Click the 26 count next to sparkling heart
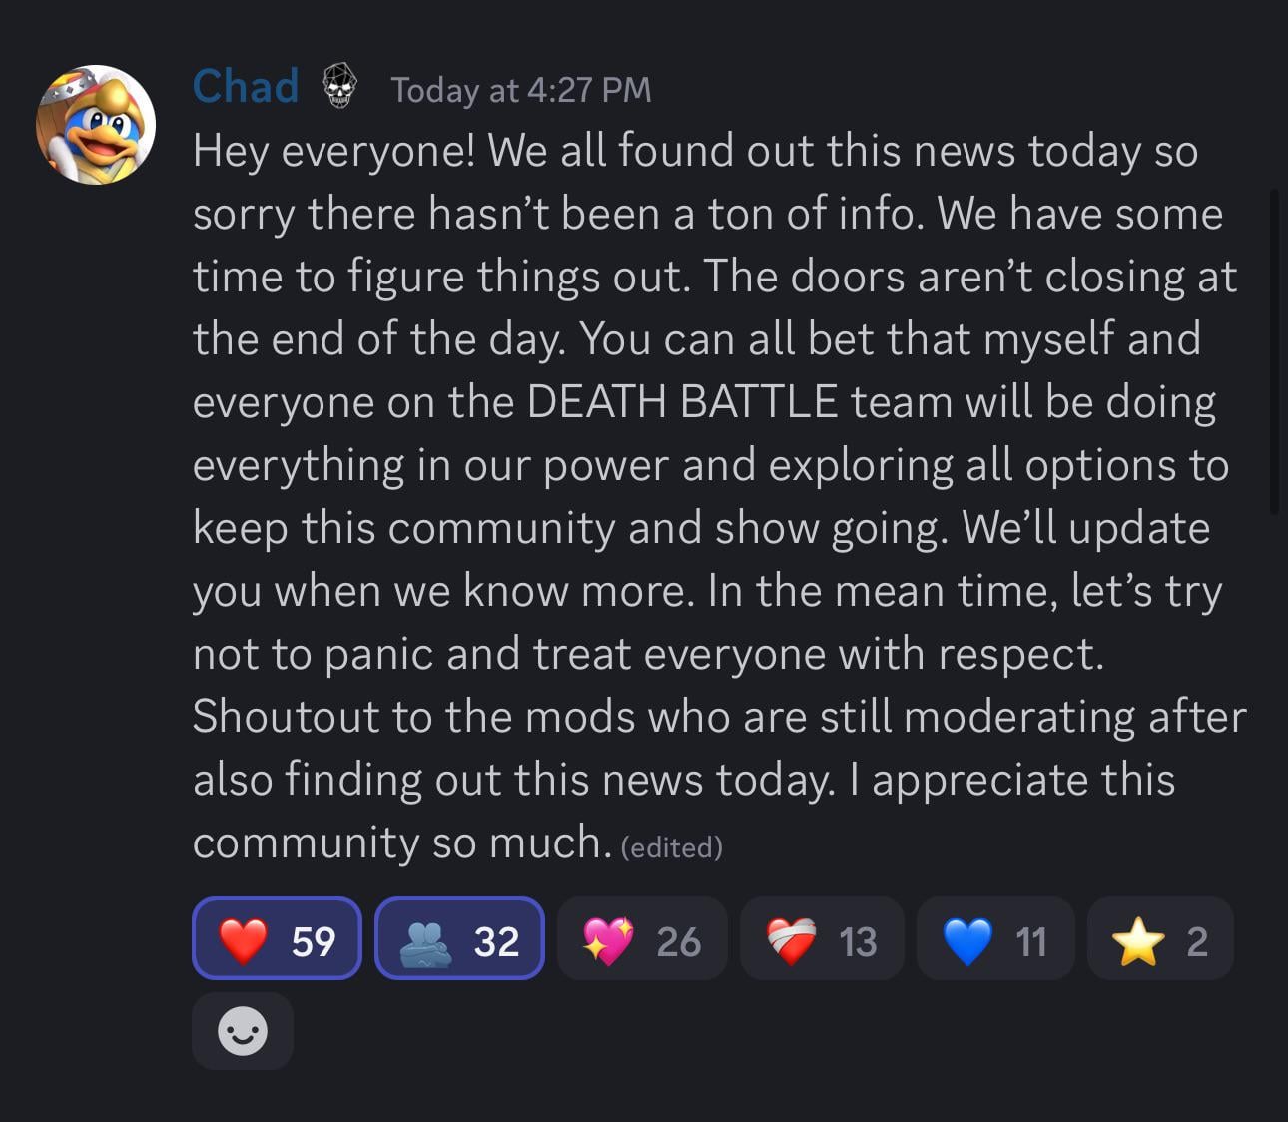This screenshot has width=1288, height=1122. 679,941
